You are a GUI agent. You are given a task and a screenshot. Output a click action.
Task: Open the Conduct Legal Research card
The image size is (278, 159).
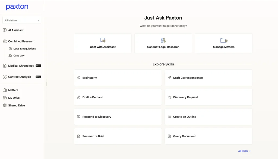[163, 43]
